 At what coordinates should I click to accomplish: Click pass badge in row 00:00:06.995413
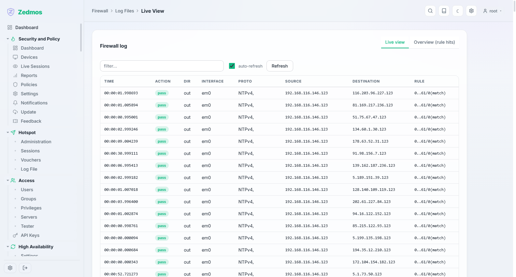coord(162,165)
